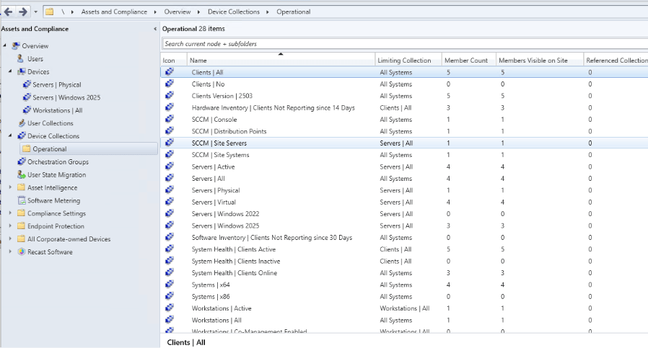This screenshot has width=648, height=348.
Task: Click Overview in breadcrumb path
Action: (x=177, y=12)
